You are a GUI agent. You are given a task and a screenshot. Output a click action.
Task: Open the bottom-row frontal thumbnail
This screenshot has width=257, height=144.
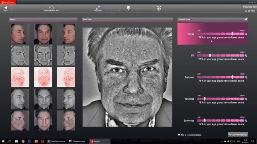pyautogui.click(x=43, y=120)
